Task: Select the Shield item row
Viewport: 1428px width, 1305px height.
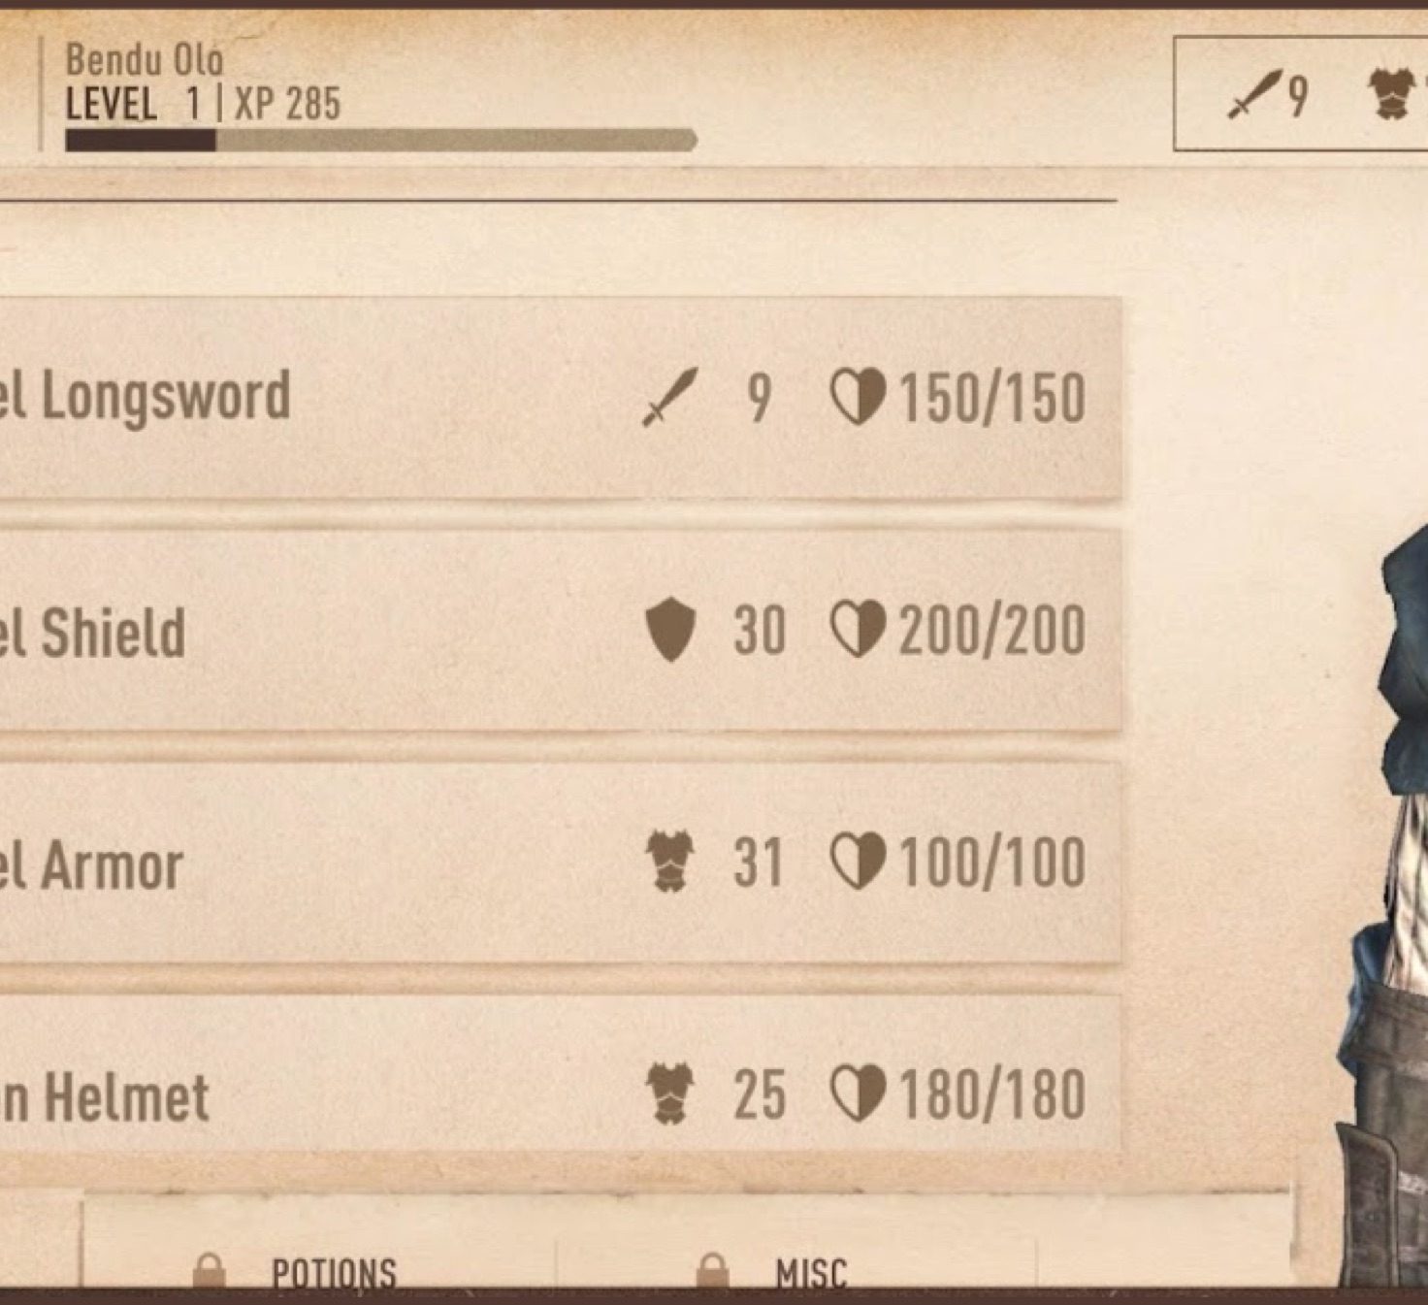Action: click(561, 630)
